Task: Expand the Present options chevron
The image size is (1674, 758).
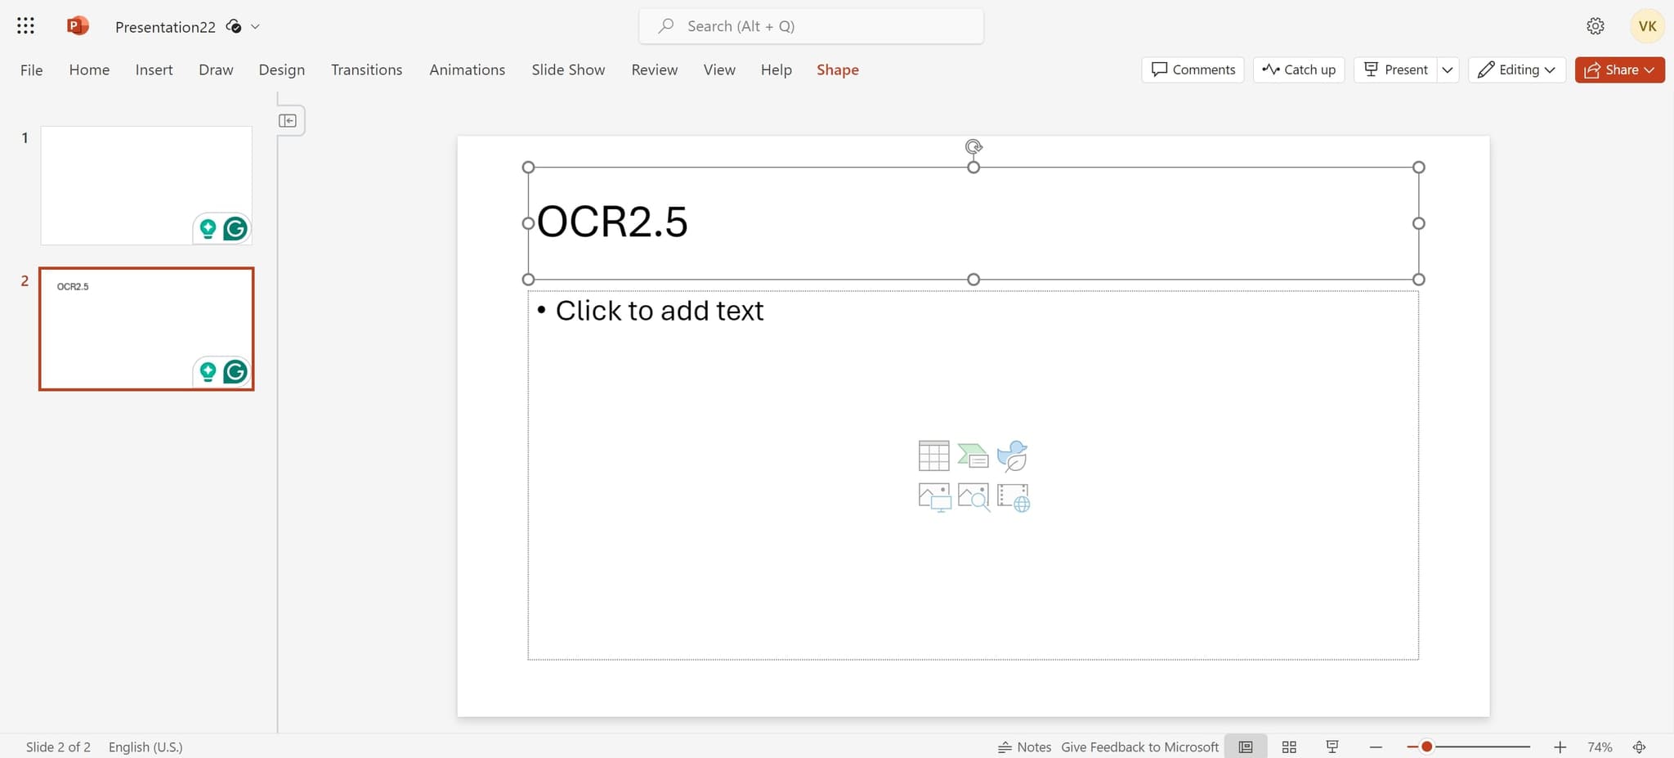Action: point(1448,70)
